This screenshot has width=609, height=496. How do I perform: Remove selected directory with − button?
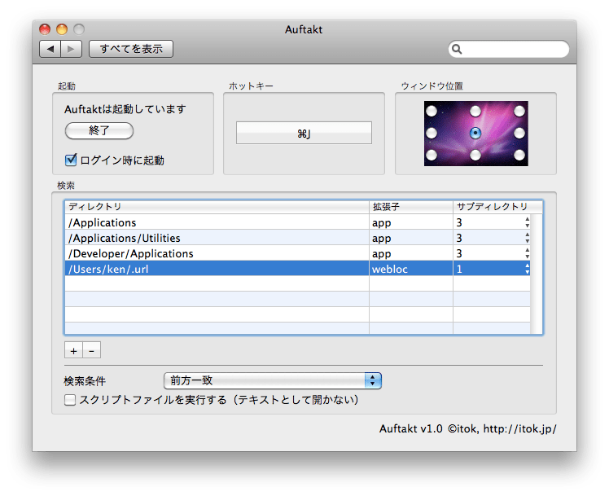click(92, 350)
